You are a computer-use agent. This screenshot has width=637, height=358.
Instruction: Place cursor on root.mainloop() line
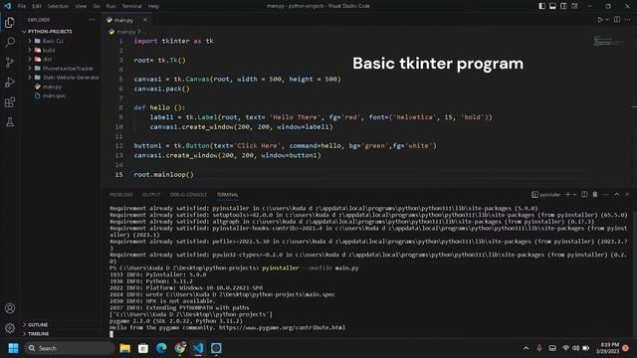coord(163,175)
